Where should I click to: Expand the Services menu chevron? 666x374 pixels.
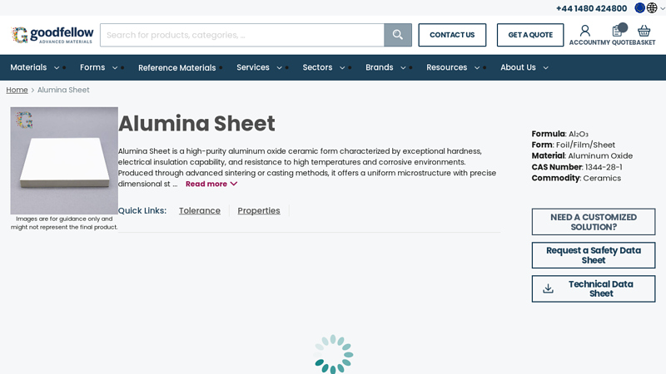click(x=279, y=68)
